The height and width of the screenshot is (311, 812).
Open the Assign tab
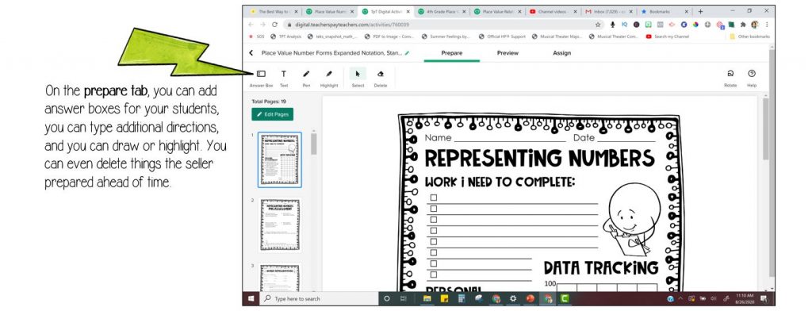[562, 53]
